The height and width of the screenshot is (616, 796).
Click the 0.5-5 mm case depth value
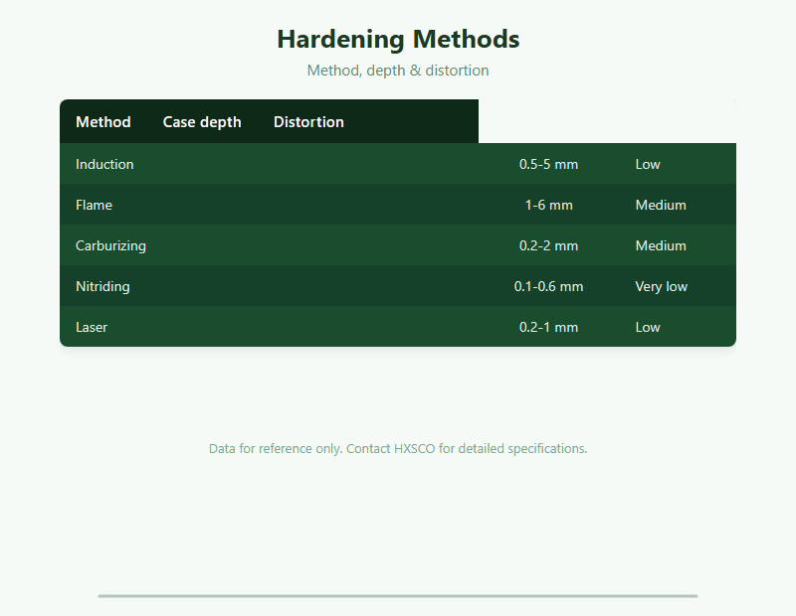[x=549, y=164]
